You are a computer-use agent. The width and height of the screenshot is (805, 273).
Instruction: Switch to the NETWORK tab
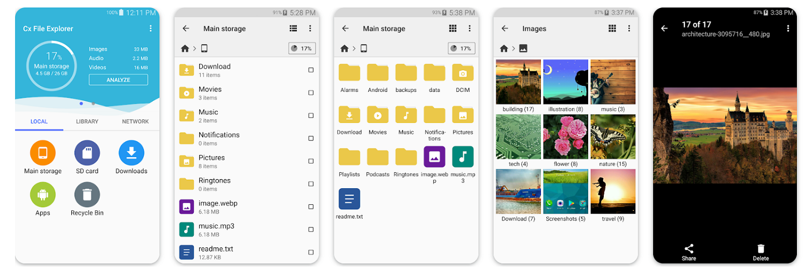pyautogui.click(x=135, y=122)
